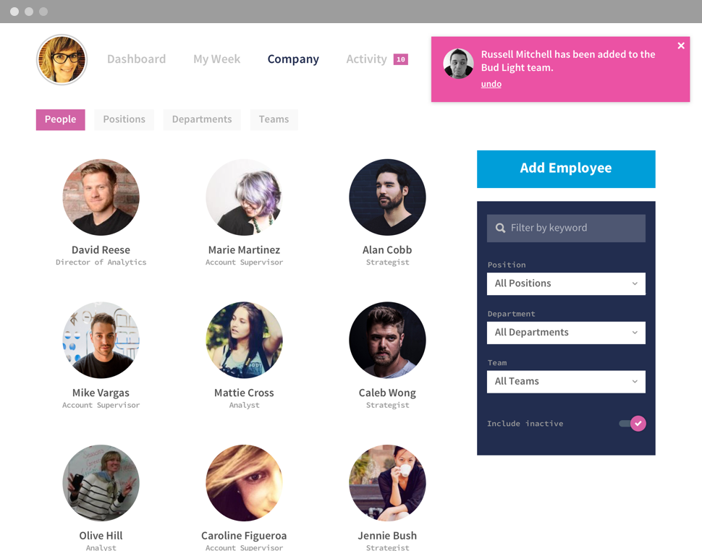Dismiss the pink notification with X icon

click(x=681, y=46)
